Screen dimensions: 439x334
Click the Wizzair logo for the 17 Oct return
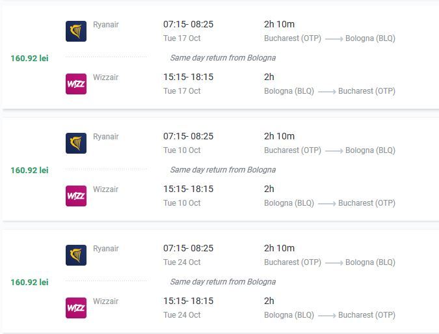click(x=76, y=84)
